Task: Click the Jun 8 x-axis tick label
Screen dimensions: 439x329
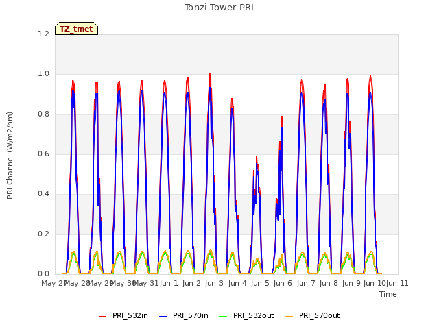Action: click(x=329, y=283)
